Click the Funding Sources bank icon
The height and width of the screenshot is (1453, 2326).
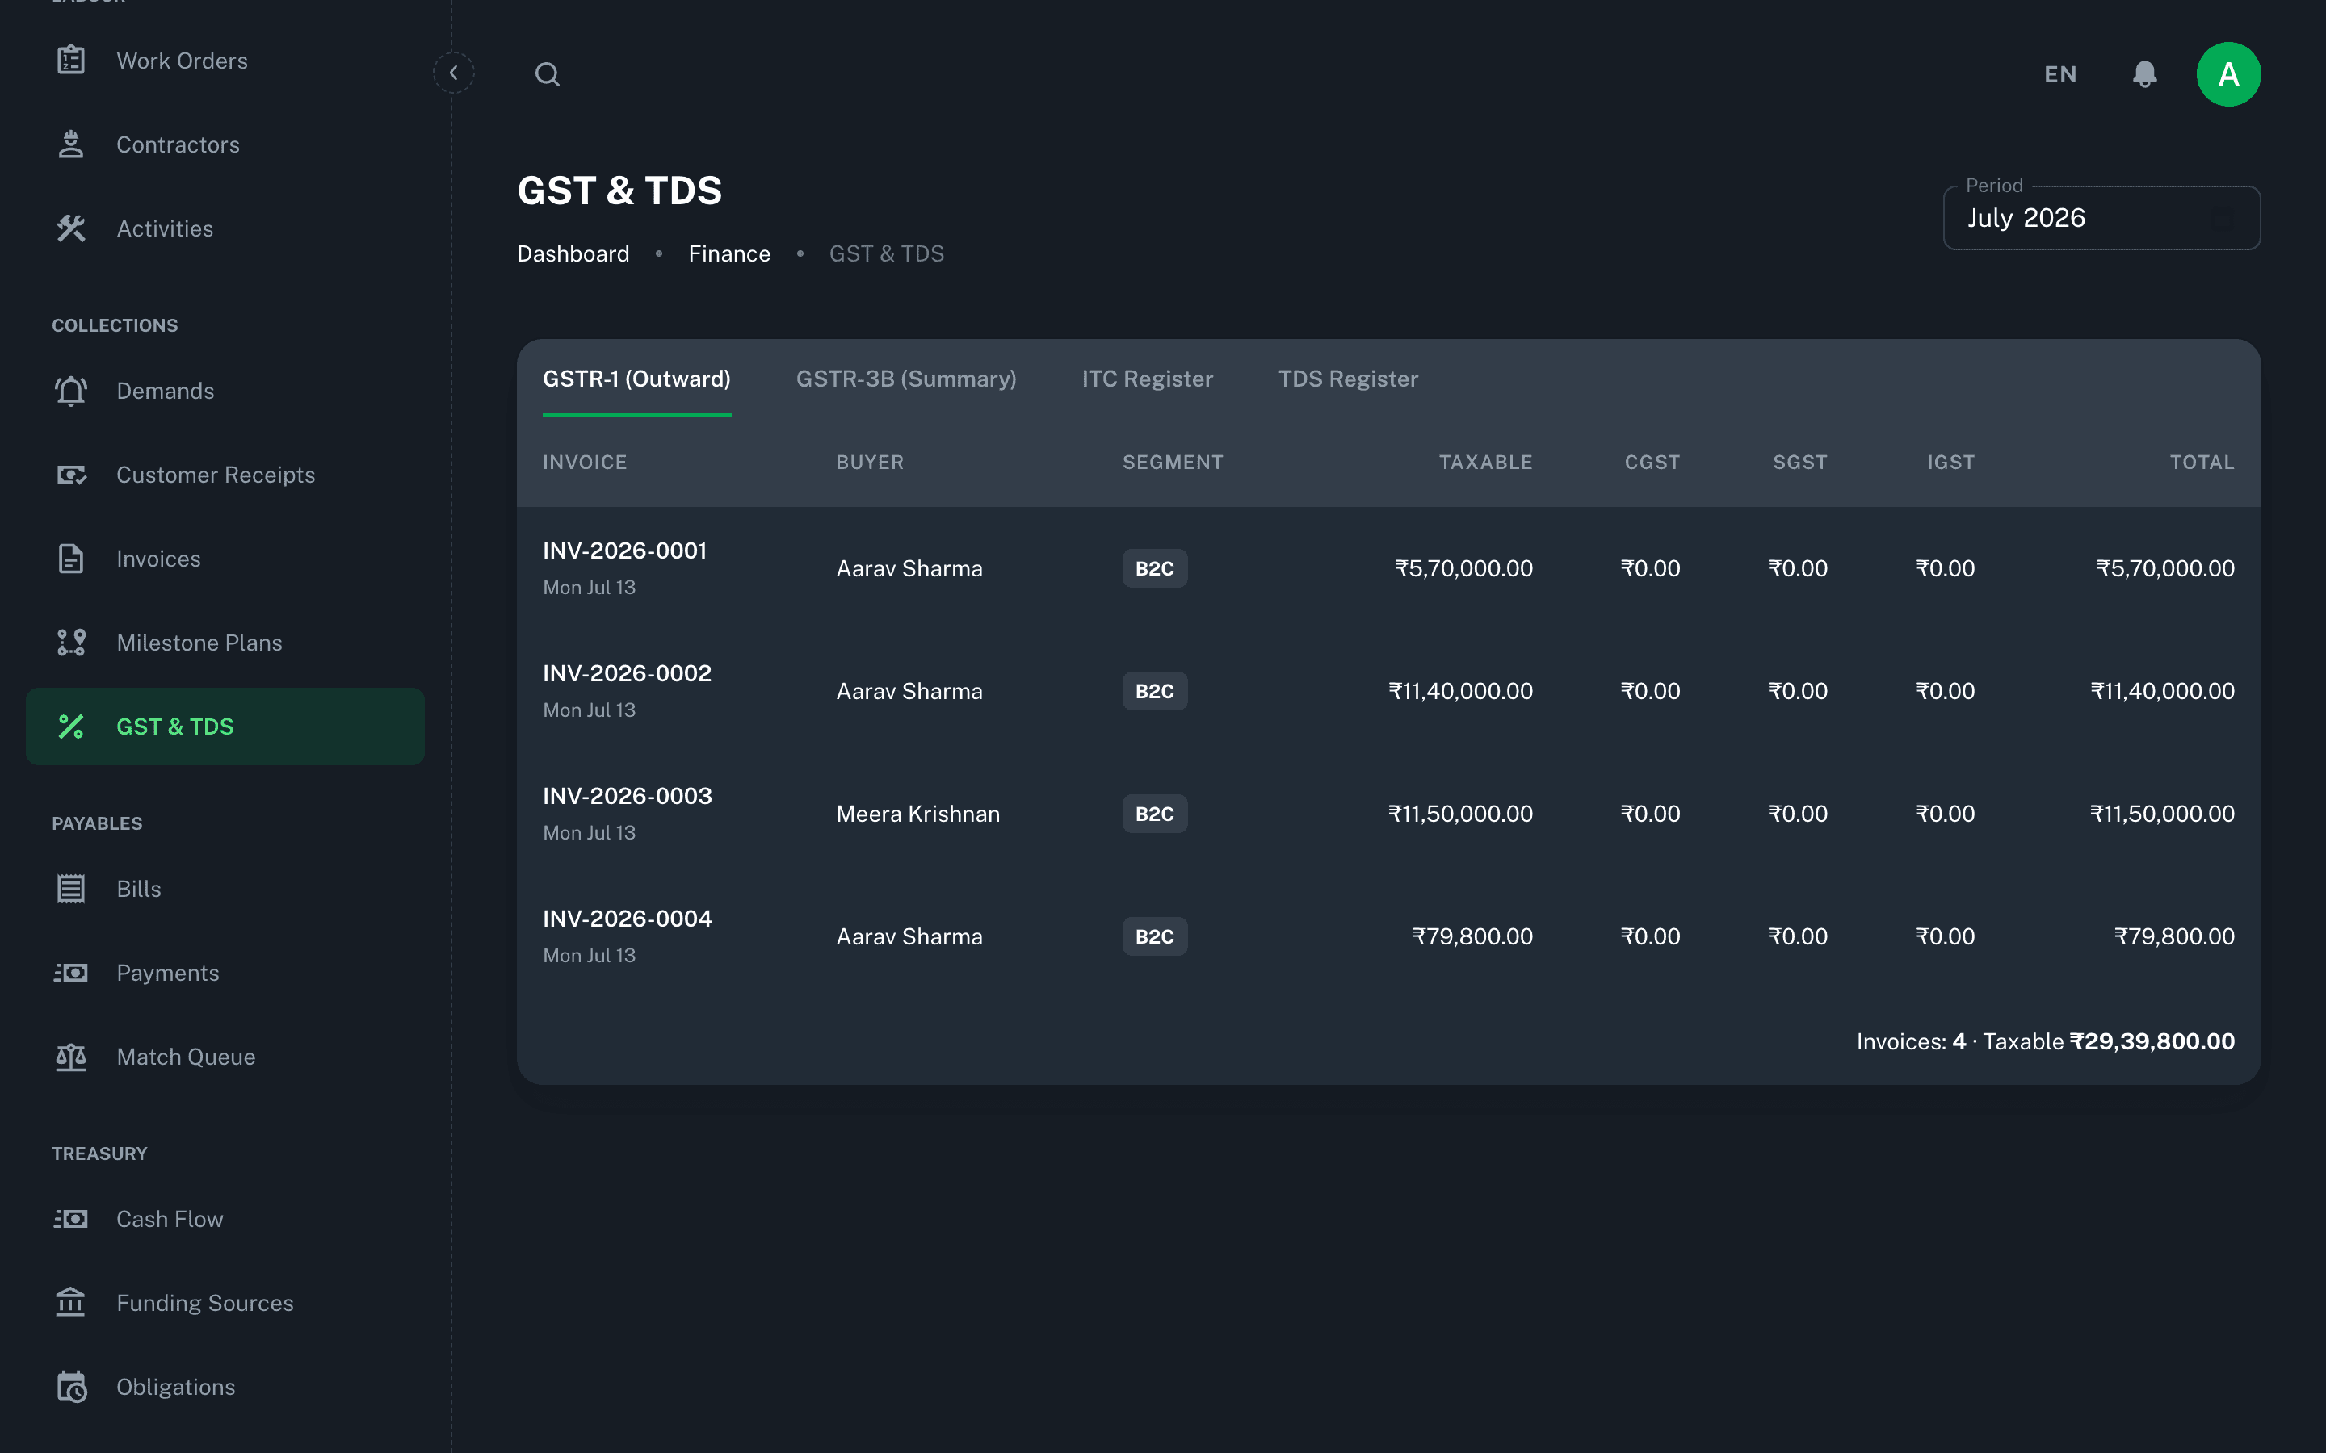[x=71, y=1303]
